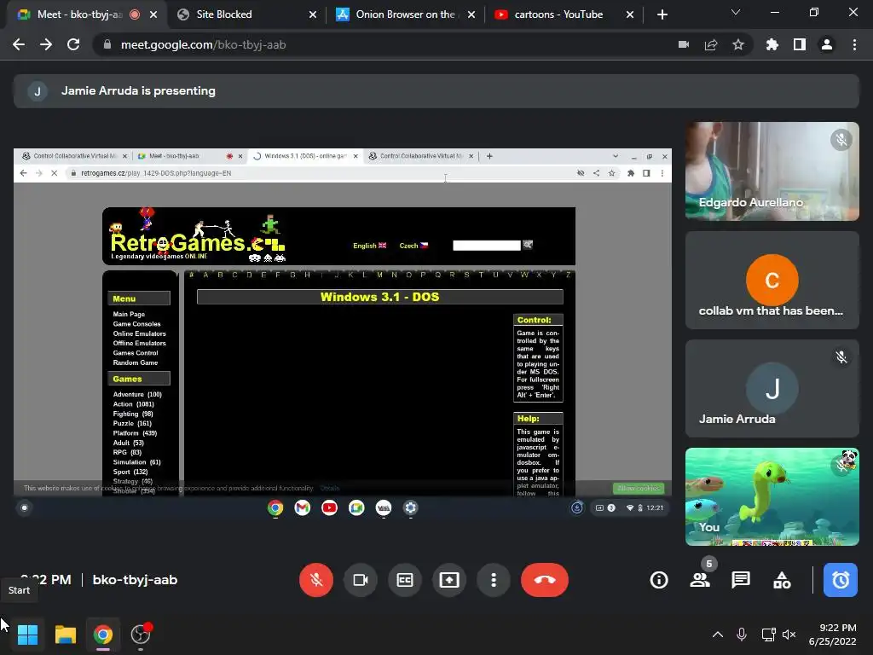Viewport: 873px width, 655px height.
Task: Click the Gmail icon on presented shelf
Action: pyautogui.click(x=303, y=507)
